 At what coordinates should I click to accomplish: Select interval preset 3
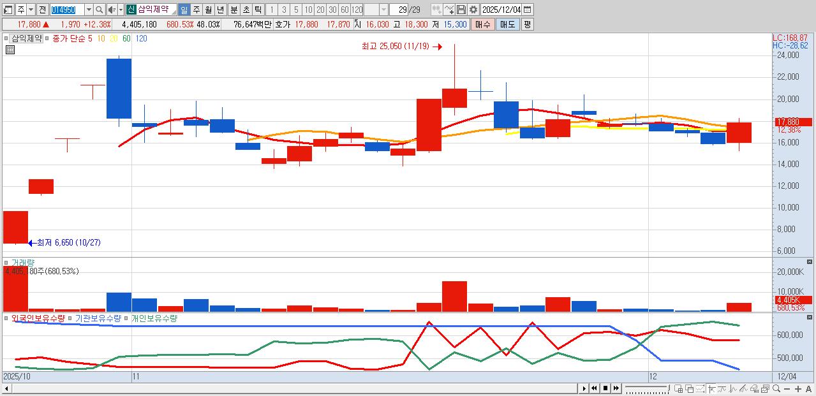coord(283,10)
